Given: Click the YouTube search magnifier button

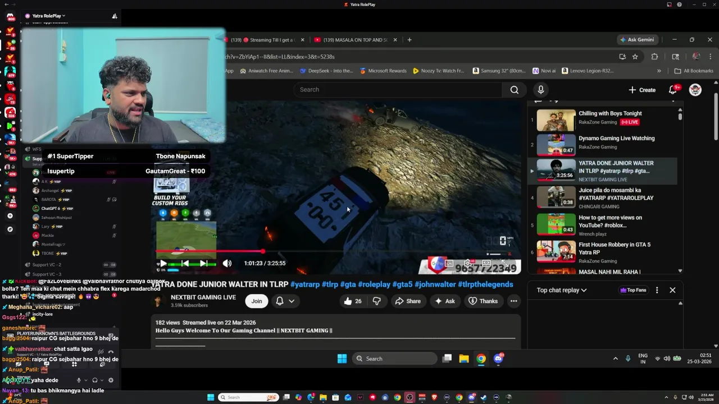Looking at the screenshot, I should (x=514, y=90).
